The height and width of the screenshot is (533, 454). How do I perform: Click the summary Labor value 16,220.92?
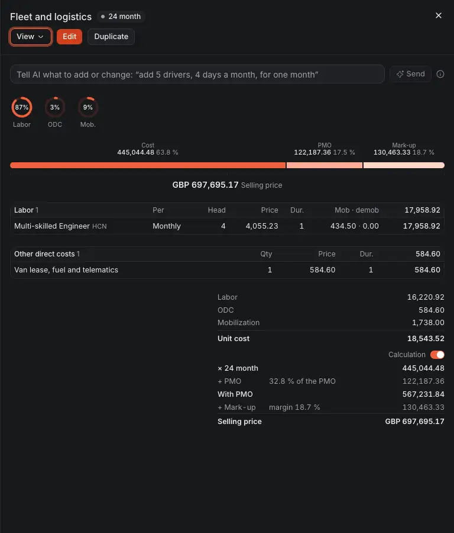(426, 297)
